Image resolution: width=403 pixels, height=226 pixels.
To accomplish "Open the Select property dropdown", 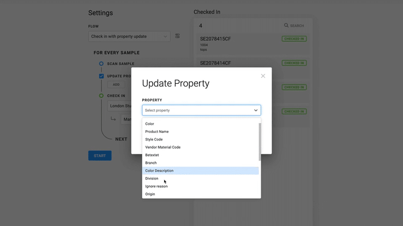I will point(201,111).
